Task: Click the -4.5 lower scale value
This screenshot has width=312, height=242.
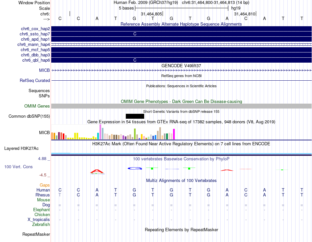Action: (x=43, y=175)
